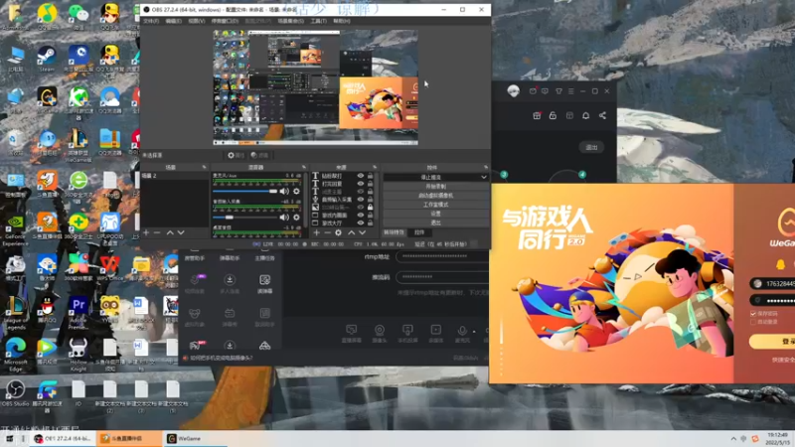The height and width of the screenshot is (447, 795).
Task: Enable 工作室模式 in OBS controls
Action: click(x=436, y=205)
